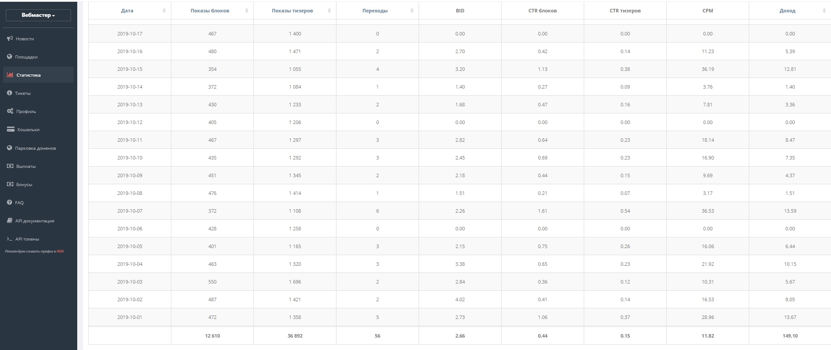Click the megaphone icon beside Новости
The width and height of the screenshot is (831, 350).
click(x=10, y=39)
